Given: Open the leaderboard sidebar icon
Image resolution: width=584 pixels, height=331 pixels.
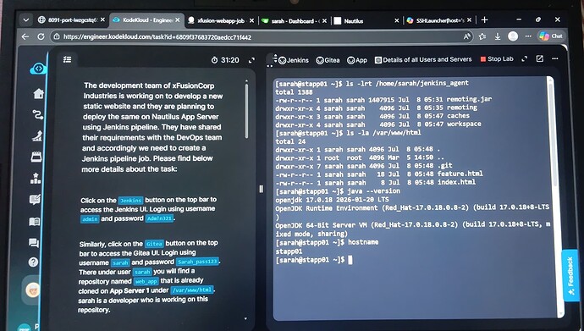Looking at the screenshot, I should click(36, 179).
